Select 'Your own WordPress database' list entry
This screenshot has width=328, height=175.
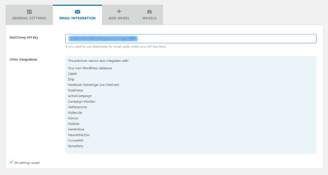tap(90, 68)
